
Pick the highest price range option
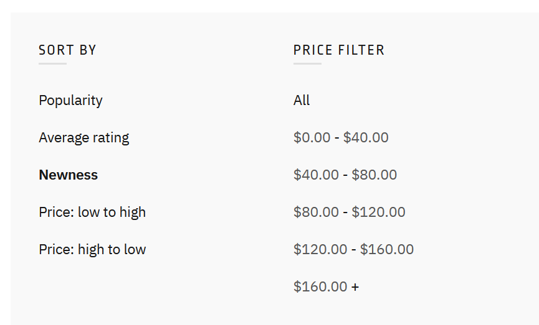tap(326, 287)
